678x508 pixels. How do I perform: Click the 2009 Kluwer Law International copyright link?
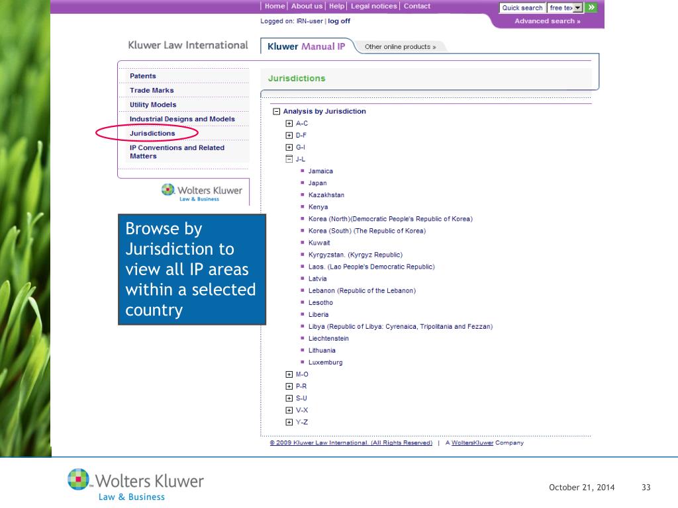(351, 443)
